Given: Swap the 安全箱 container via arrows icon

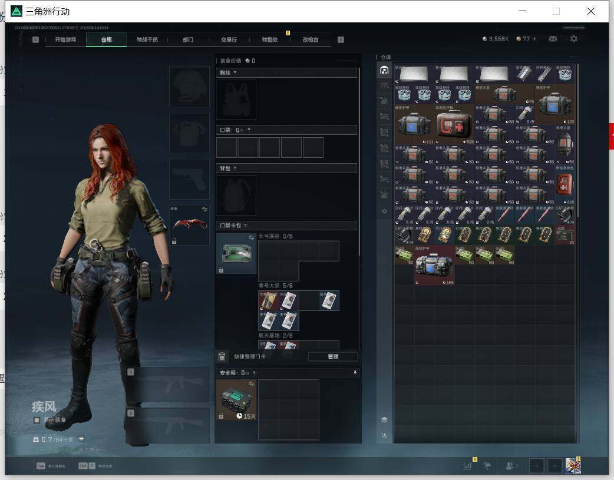Looking at the screenshot, I should (x=251, y=383).
